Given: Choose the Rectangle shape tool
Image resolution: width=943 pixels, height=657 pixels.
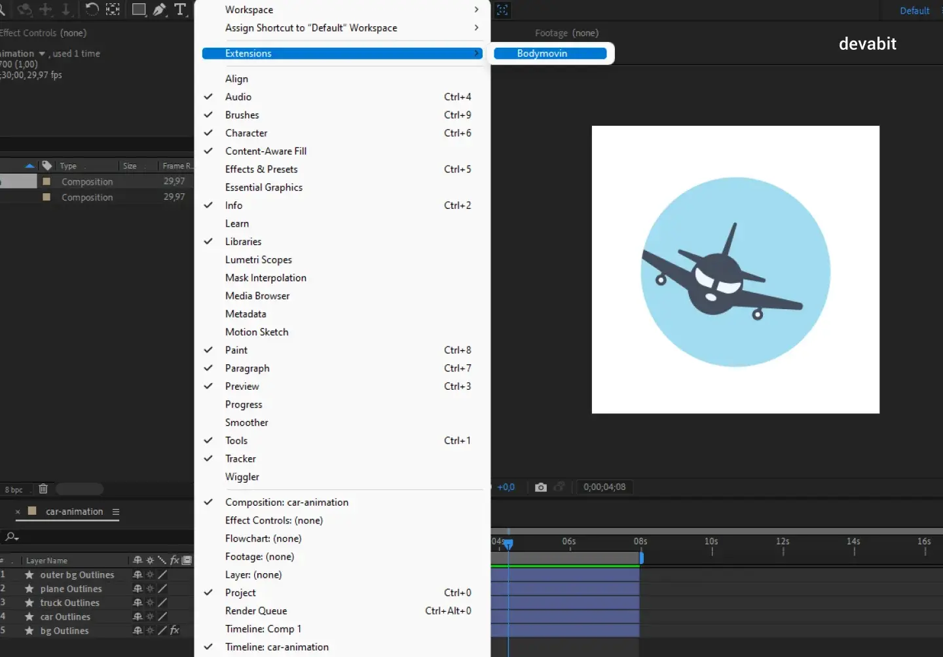Looking at the screenshot, I should point(139,9).
